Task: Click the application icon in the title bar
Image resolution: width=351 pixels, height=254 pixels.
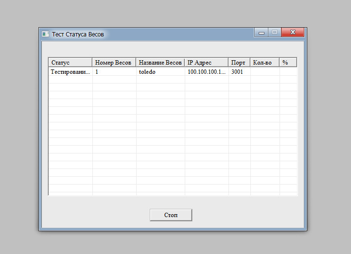Action: [45, 34]
